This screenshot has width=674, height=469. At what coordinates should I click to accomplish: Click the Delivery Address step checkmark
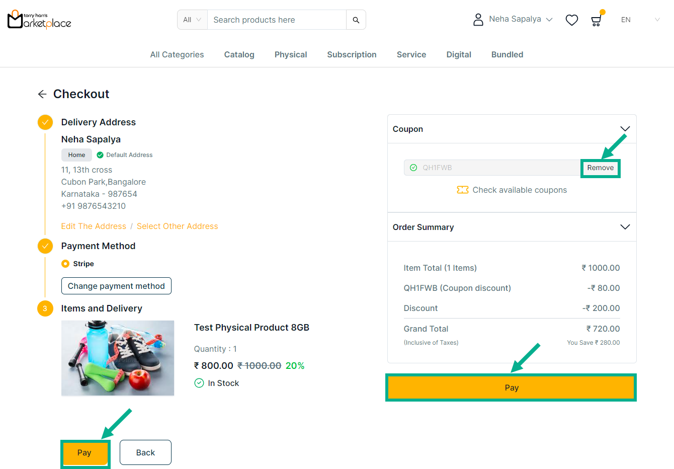pyautogui.click(x=45, y=122)
